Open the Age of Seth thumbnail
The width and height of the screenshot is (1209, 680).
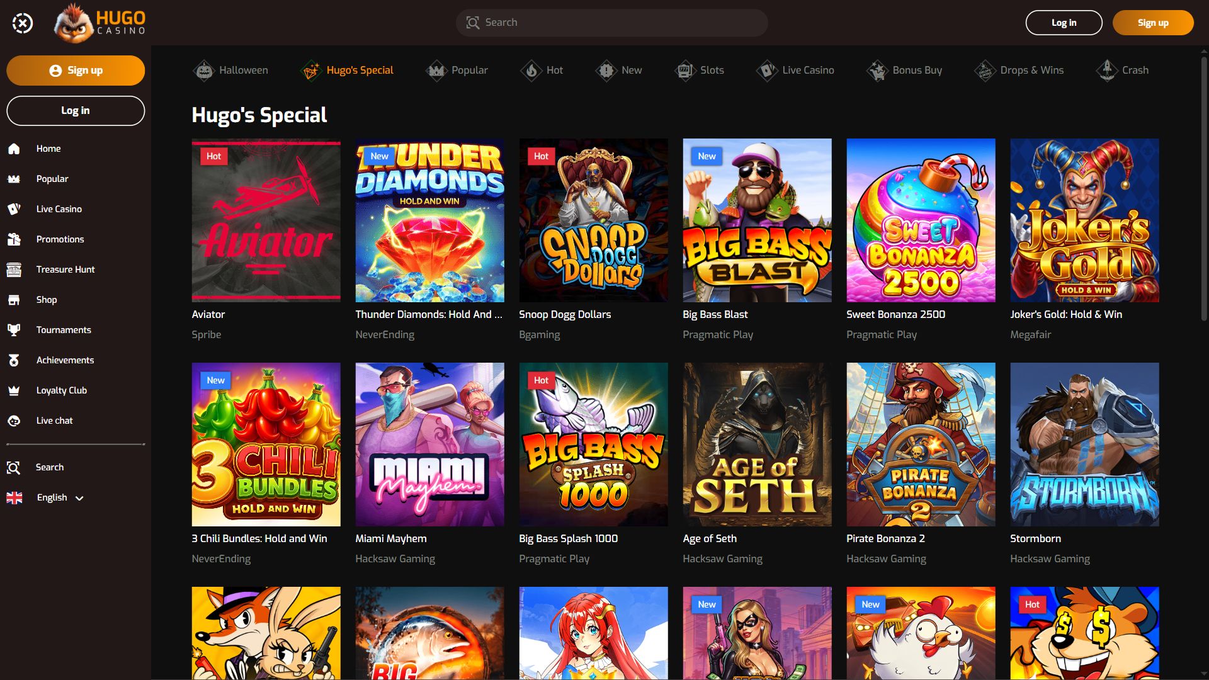coord(757,445)
